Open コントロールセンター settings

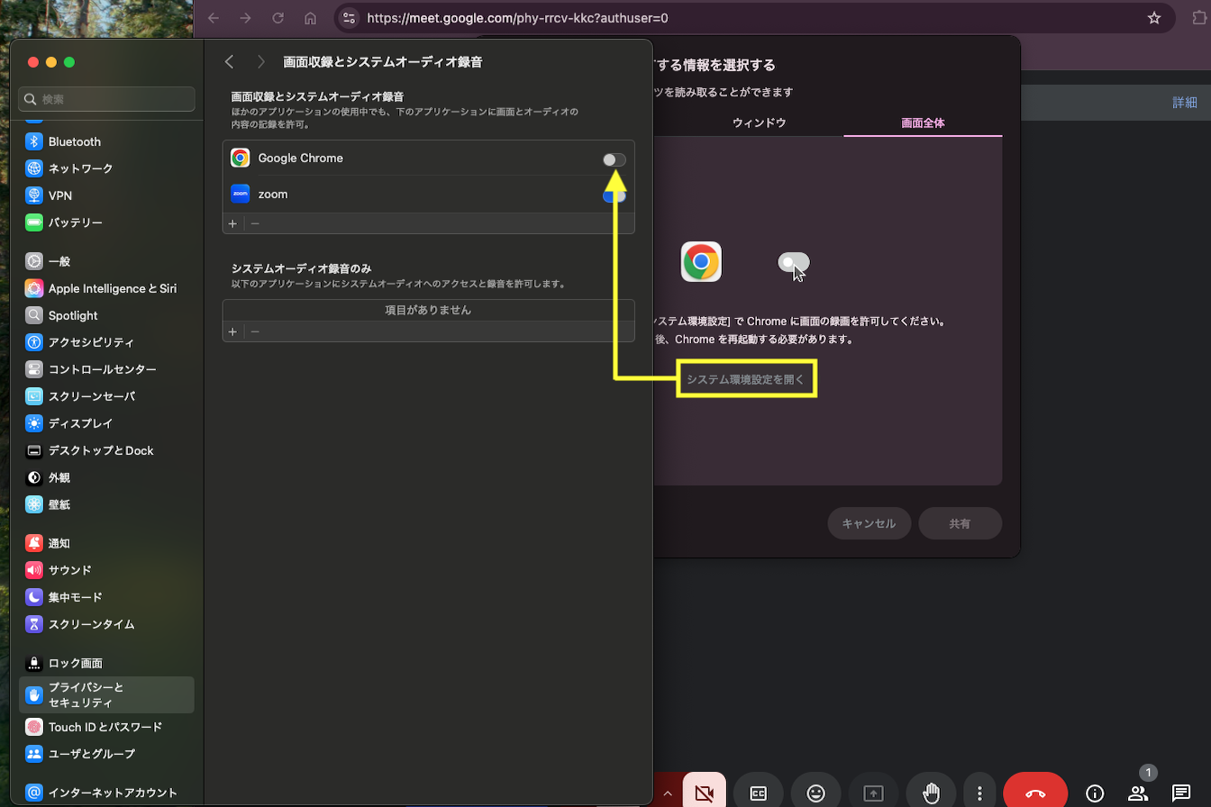click(106, 369)
